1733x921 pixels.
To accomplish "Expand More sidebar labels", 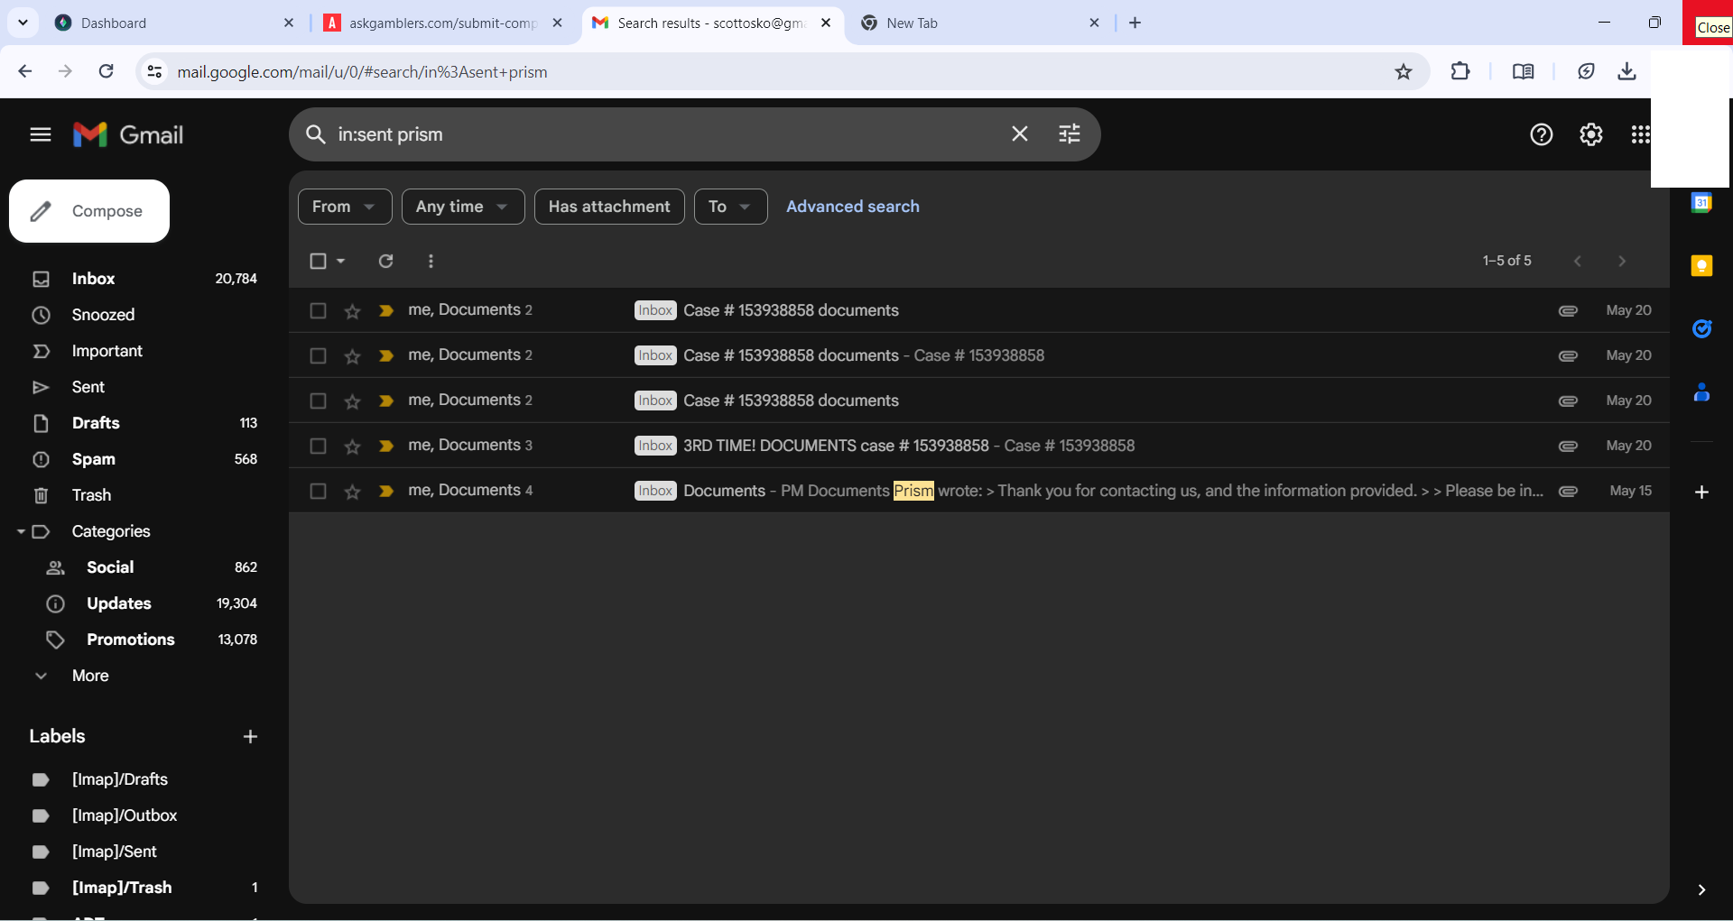I will point(90,676).
